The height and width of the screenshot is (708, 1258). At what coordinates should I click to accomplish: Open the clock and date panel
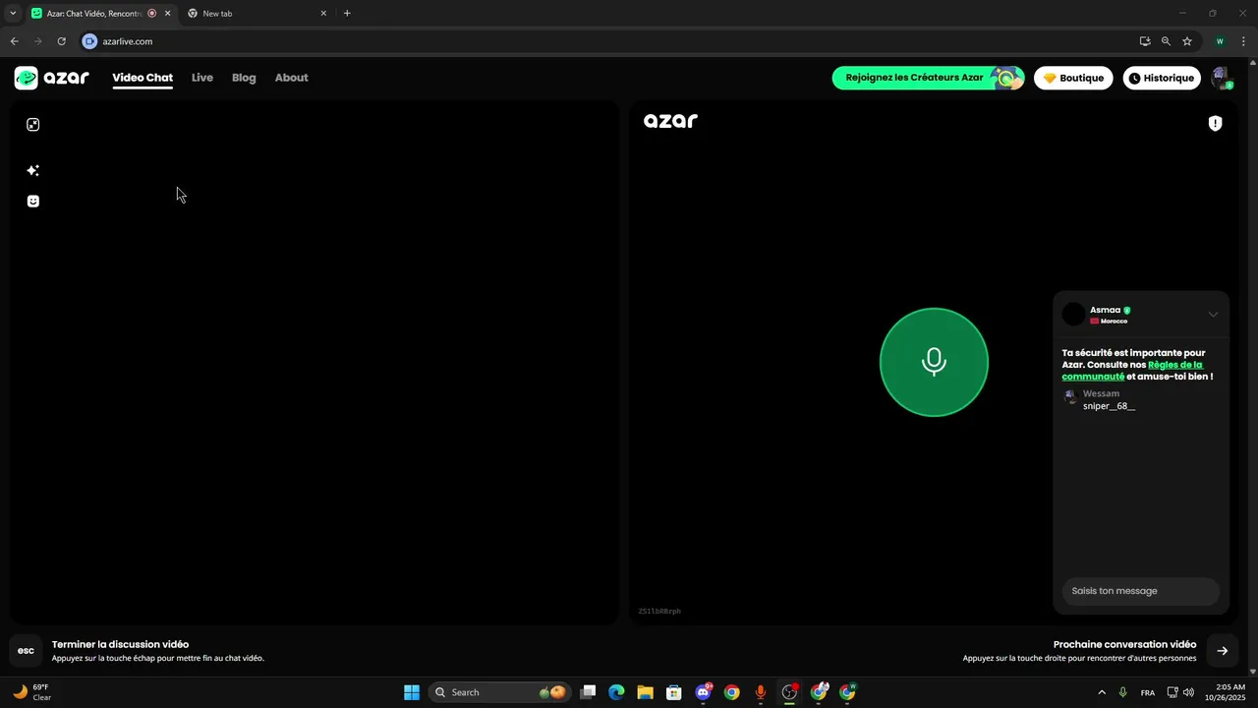coord(1229,692)
